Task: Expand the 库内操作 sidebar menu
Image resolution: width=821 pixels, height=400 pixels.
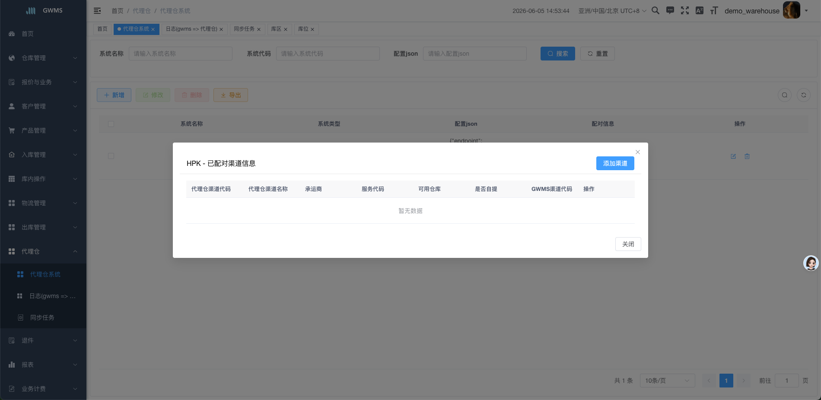Action: (43, 179)
